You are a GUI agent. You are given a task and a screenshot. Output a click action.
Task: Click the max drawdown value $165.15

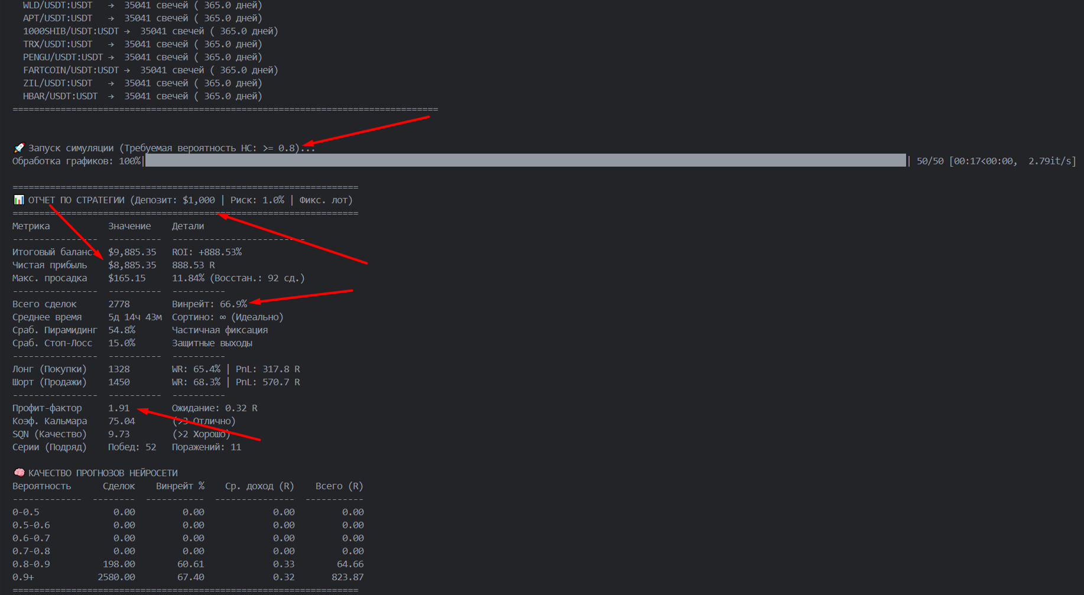(x=127, y=278)
